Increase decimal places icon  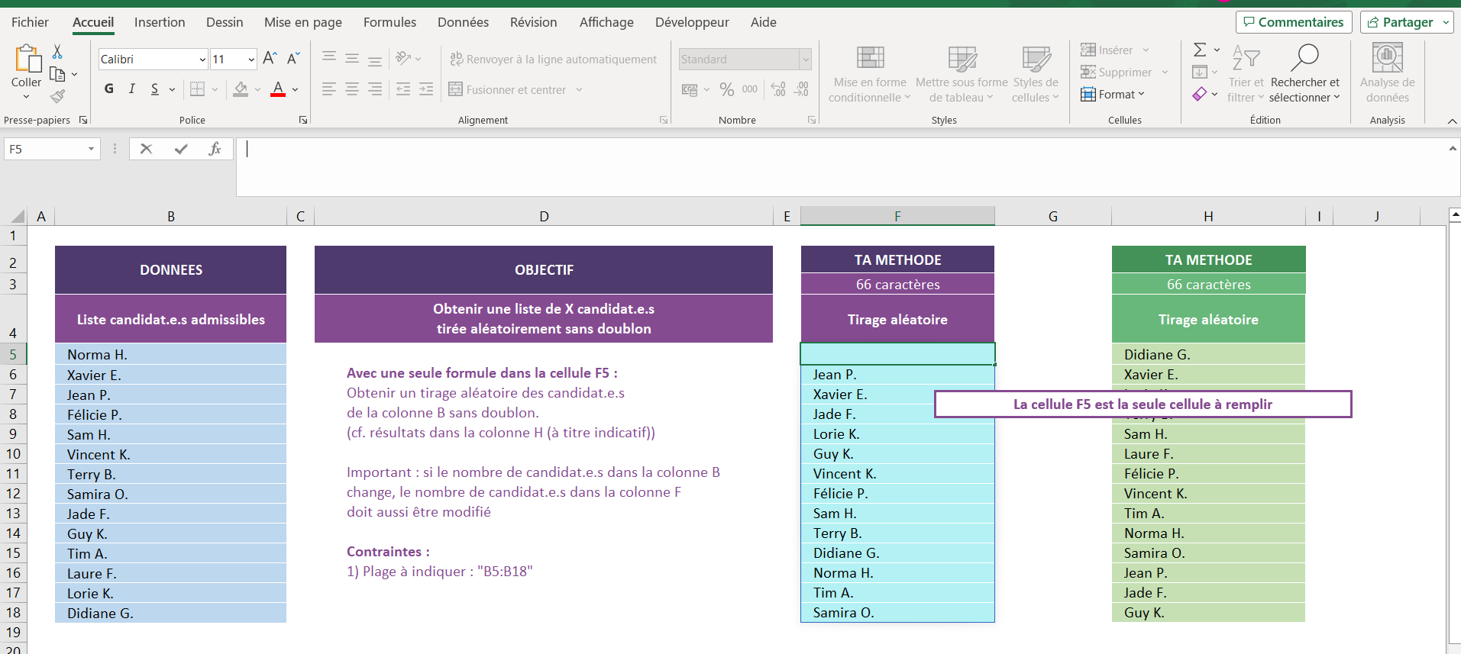pos(778,90)
